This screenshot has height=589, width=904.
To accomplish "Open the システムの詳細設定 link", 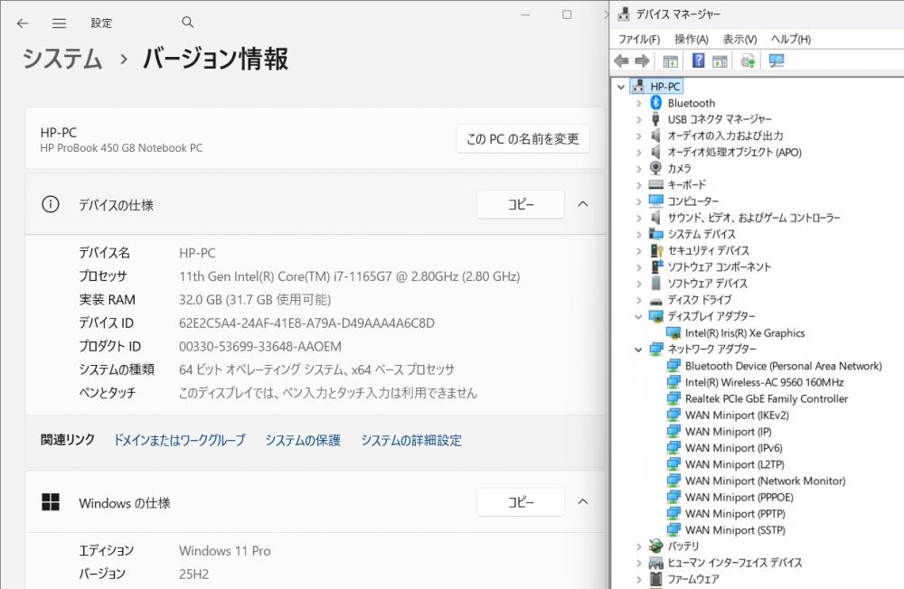I will (411, 441).
